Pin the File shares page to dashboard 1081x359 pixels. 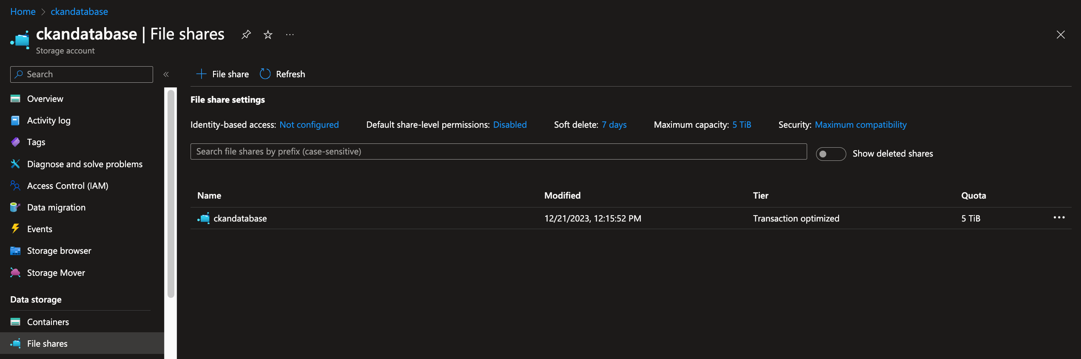click(246, 34)
